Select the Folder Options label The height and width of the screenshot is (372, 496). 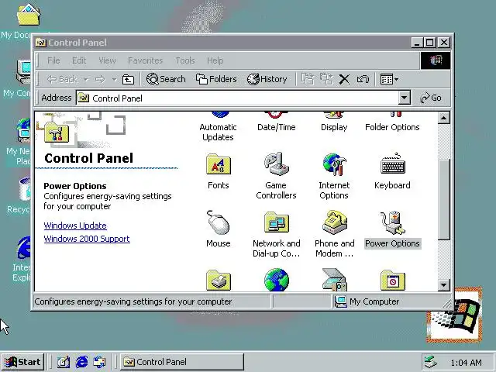click(392, 127)
